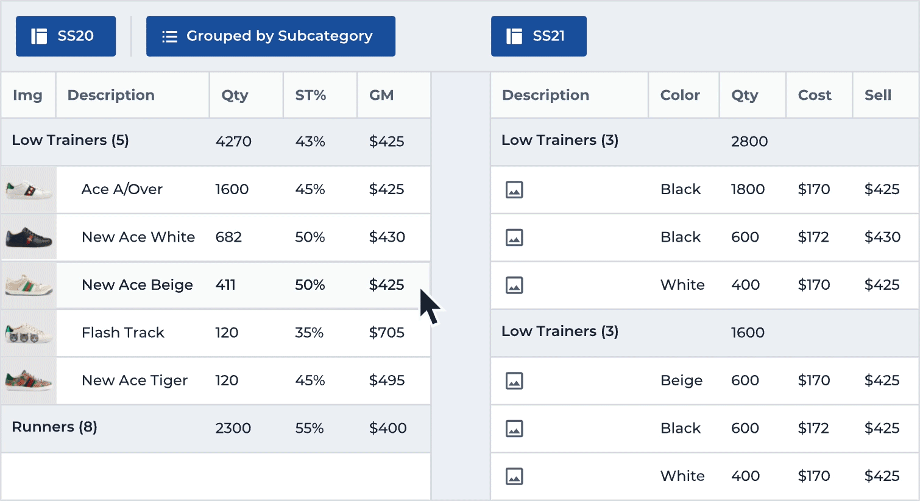920x501 pixels.
Task: Open the Ace A/Over shoe thumbnail
Action: (x=29, y=190)
